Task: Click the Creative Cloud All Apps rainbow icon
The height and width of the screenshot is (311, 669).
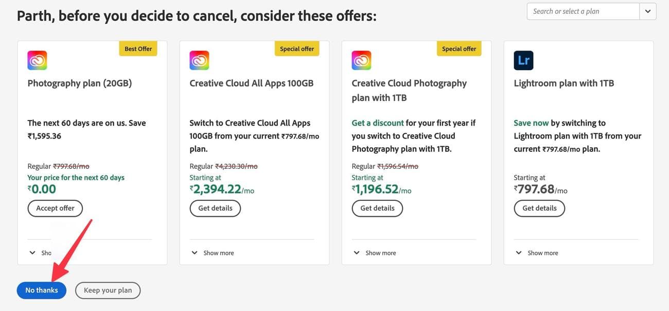Action: (199, 59)
